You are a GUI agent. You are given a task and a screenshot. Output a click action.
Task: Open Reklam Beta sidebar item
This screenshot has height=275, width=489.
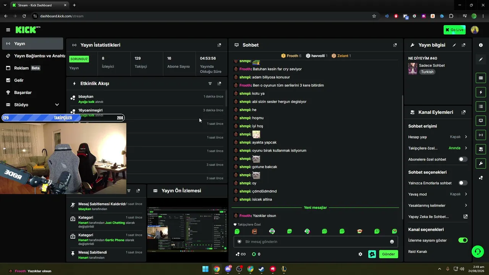click(x=32, y=68)
